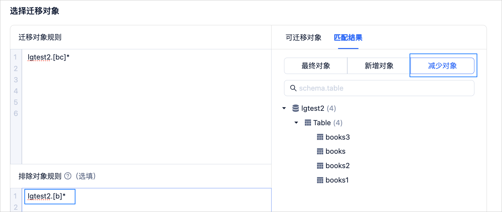The width and height of the screenshot is (502, 212).
Task: Select the books tree row
Action: point(331,151)
